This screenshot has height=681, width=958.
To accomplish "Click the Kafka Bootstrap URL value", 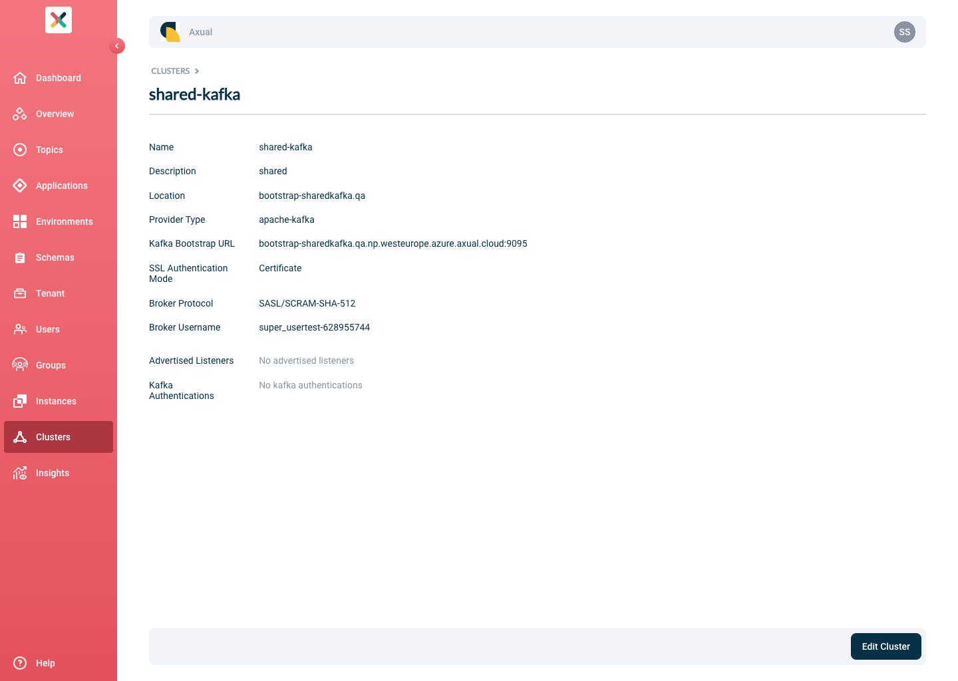I will 393,243.
